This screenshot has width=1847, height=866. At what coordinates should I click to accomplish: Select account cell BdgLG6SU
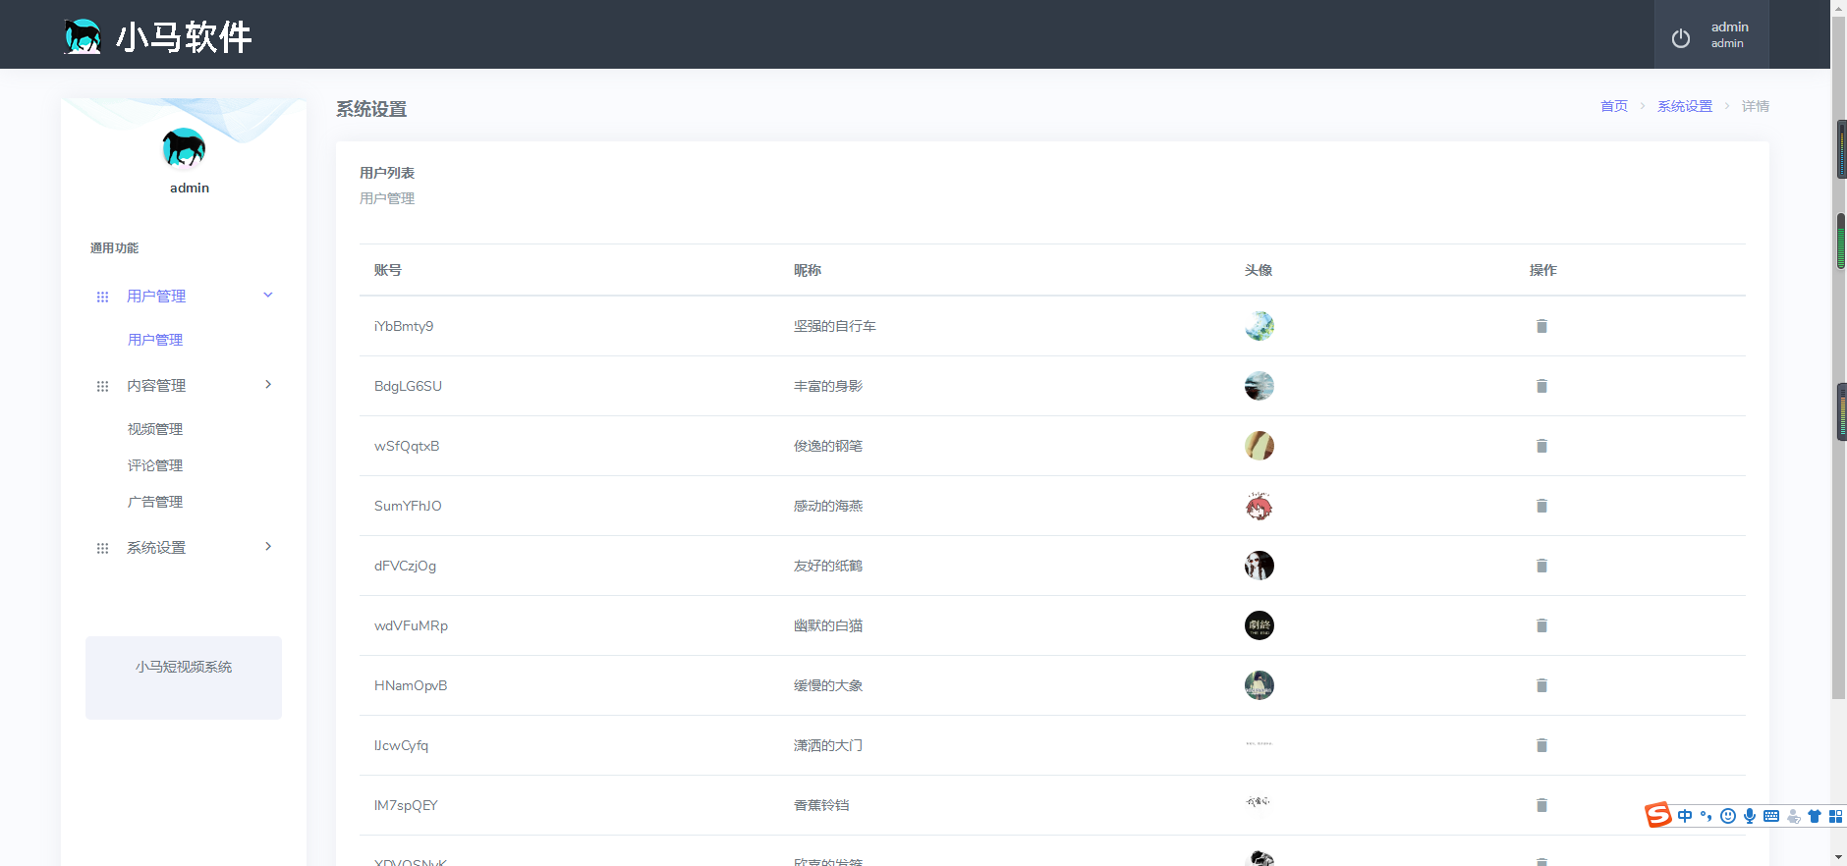click(x=408, y=386)
